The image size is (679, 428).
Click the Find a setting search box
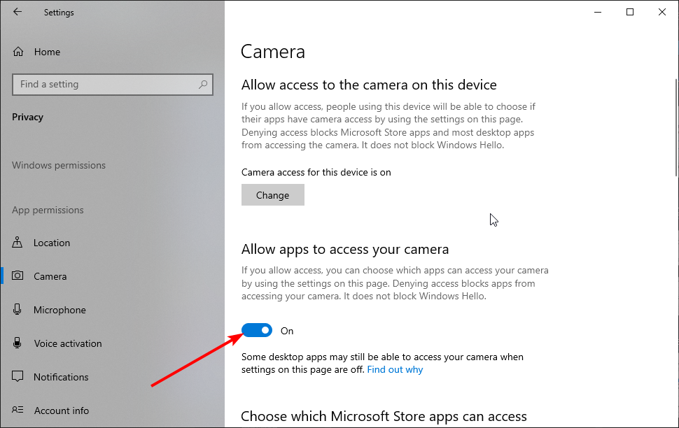[113, 85]
